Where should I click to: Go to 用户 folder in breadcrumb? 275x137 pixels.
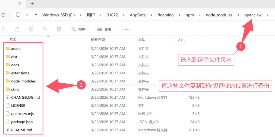91,15
